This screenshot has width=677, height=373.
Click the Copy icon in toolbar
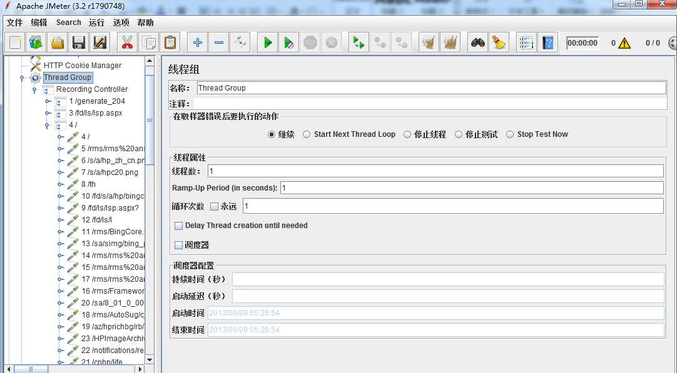pyautogui.click(x=148, y=42)
